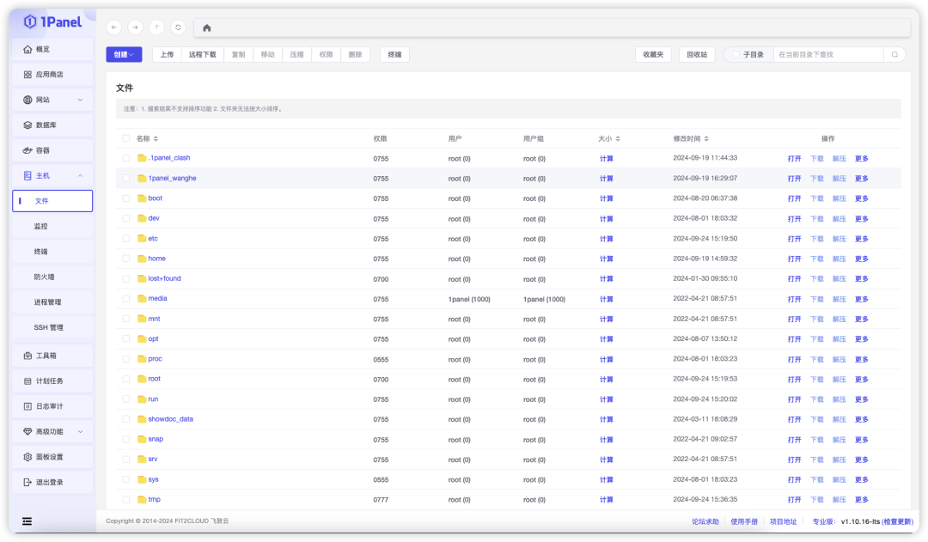The height and width of the screenshot is (542, 928).
Task: Click the boot folder icon
Action: click(x=142, y=198)
